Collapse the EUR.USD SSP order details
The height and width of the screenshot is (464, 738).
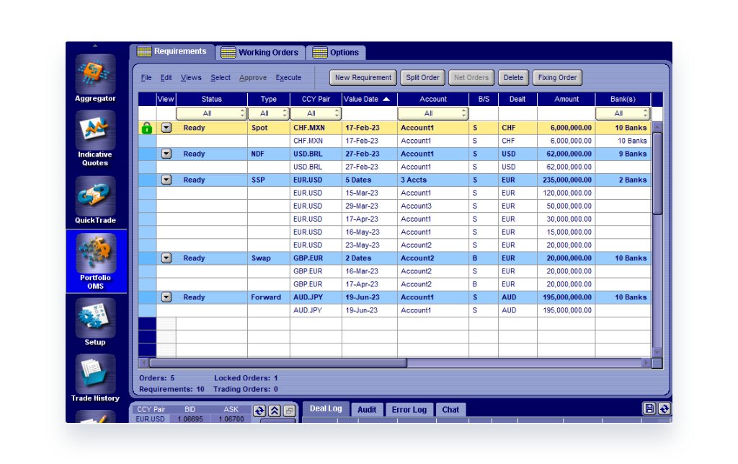click(166, 180)
